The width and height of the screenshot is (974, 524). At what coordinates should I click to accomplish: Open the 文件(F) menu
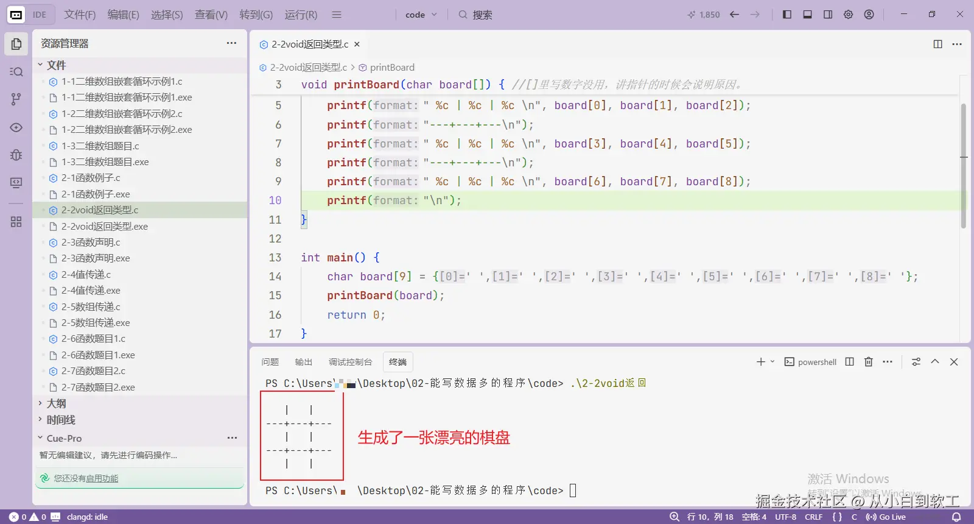pyautogui.click(x=80, y=15)
